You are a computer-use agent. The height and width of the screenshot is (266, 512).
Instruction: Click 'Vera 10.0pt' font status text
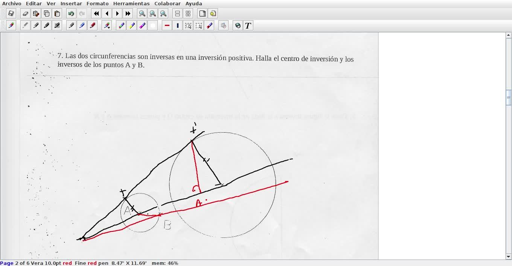pyautogui.click(x=46, y=263)
